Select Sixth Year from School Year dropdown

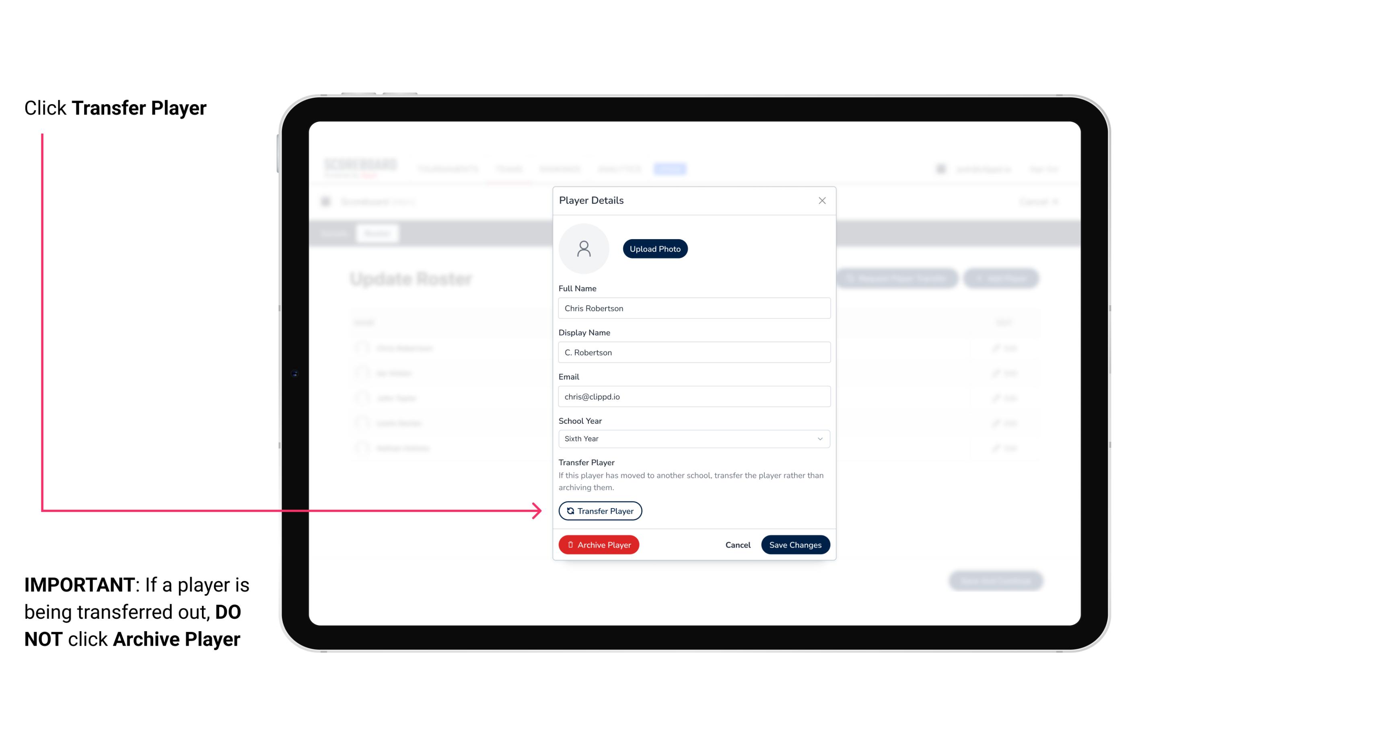[693, 438]
